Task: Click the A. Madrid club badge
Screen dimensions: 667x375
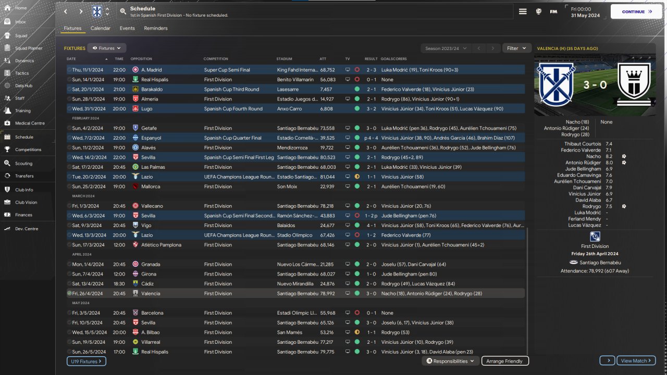Action: [x=135, y=70]
